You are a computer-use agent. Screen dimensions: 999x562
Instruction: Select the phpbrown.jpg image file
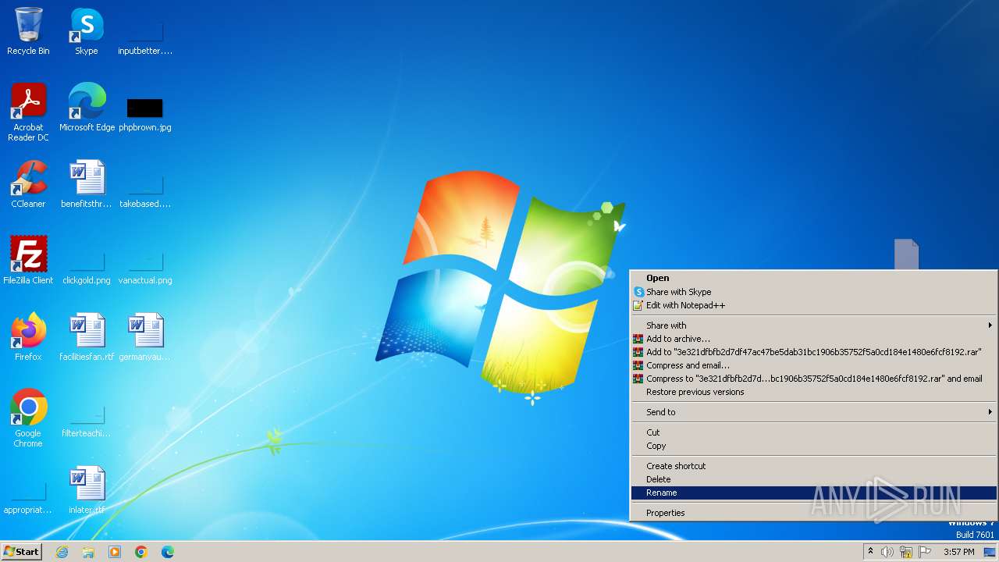tap(145, 113)
